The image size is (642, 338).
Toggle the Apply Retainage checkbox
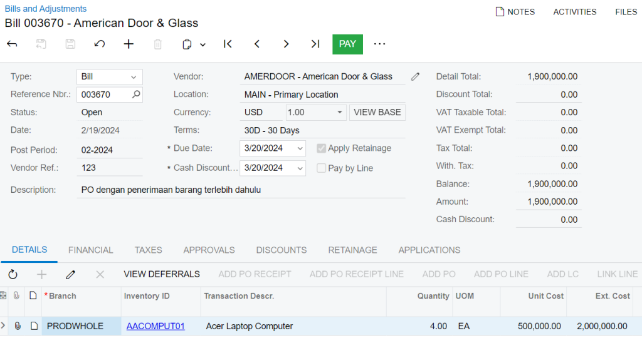[x=322, y=148]
